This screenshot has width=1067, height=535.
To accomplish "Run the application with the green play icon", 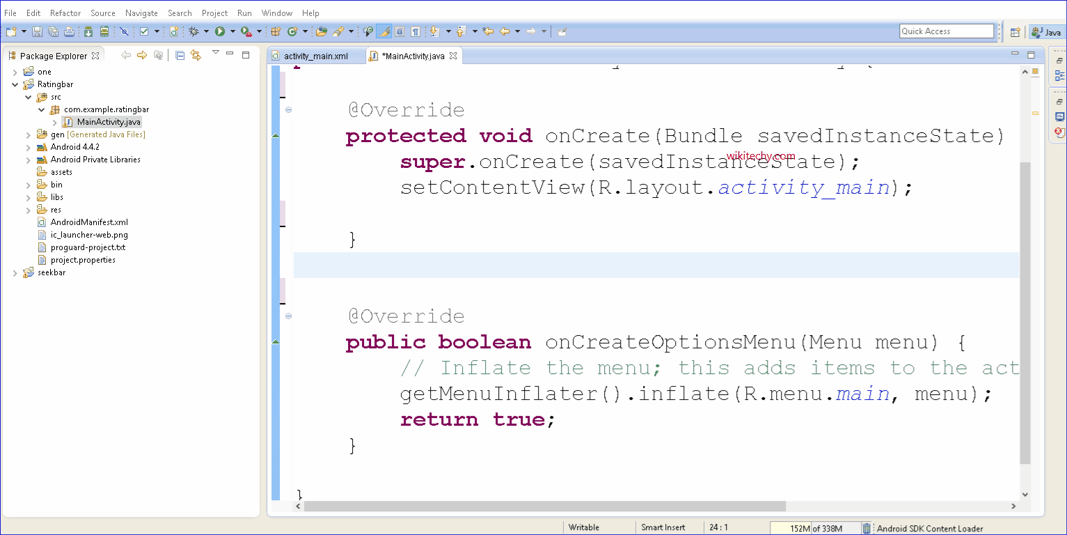I will click(221, 31).
